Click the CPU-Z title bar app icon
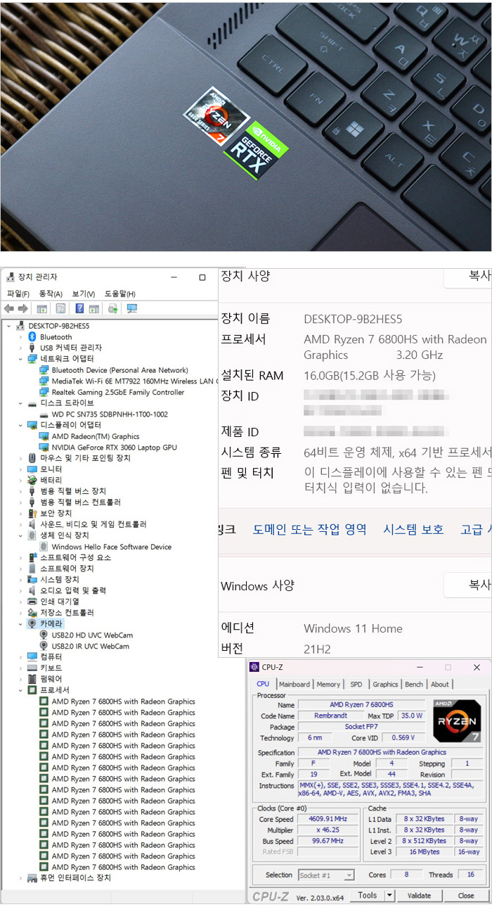 click(x=254, y=667)
